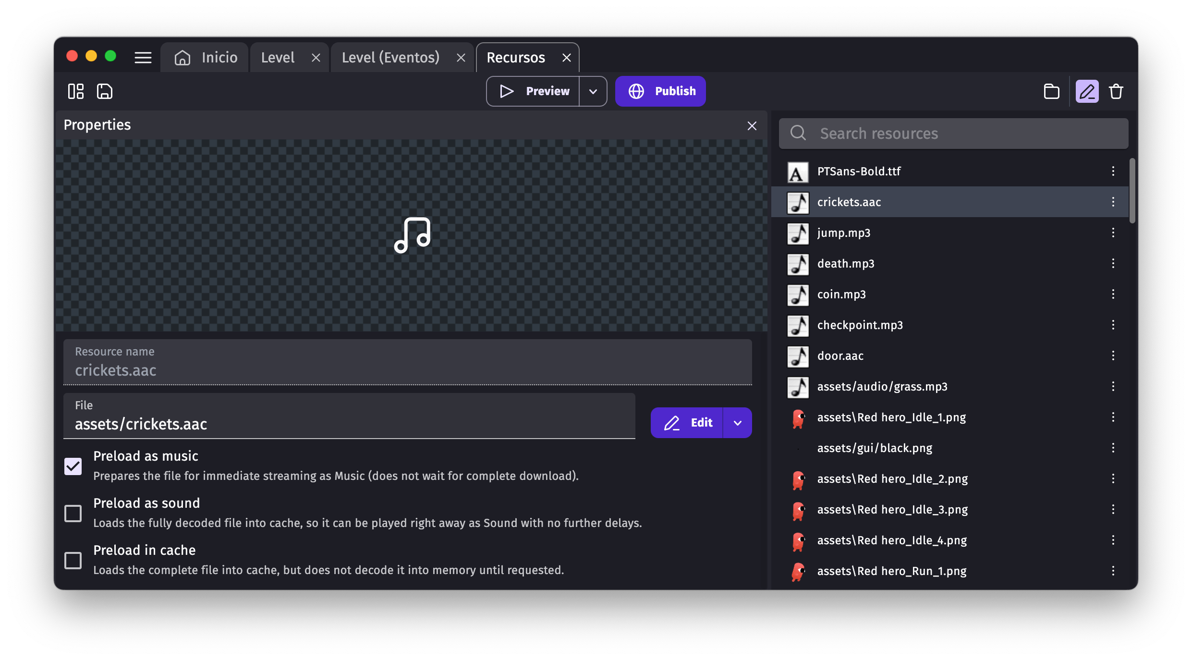The image size is (1192, 661).
Task: Open the editor layout icon in toolbar
Action: coord(75,91)
